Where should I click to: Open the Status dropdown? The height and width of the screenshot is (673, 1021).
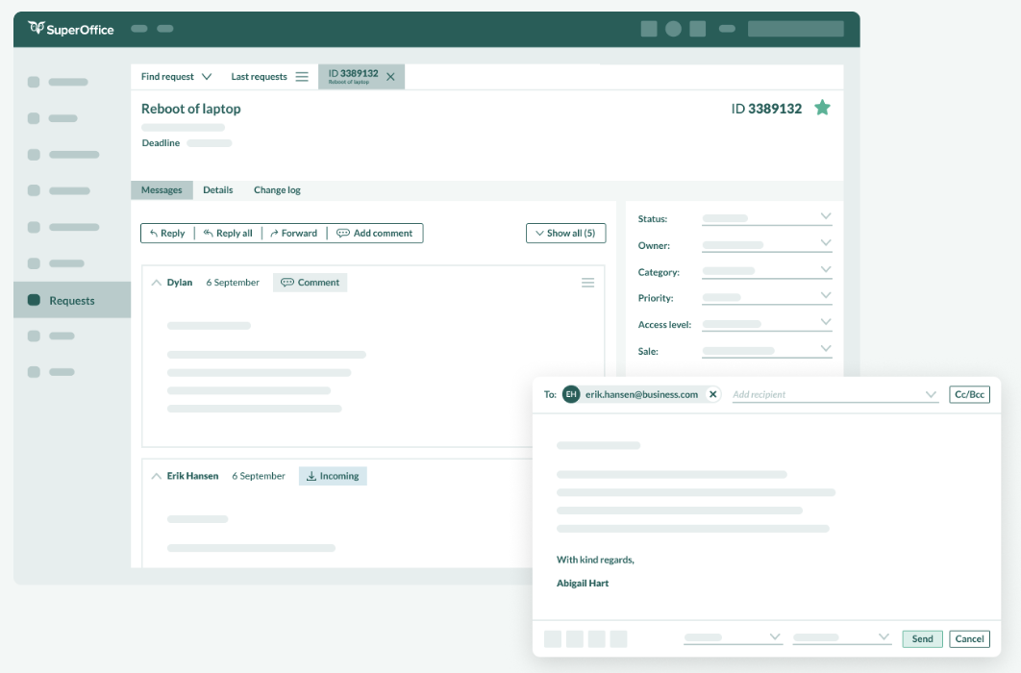(767, 218)
